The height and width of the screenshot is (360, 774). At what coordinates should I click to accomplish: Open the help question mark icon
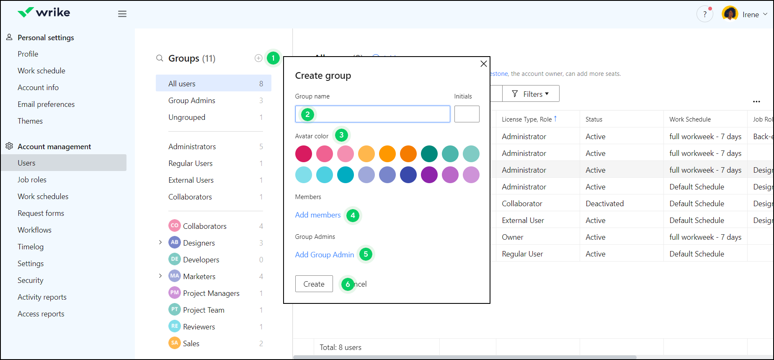coord(704,14)
